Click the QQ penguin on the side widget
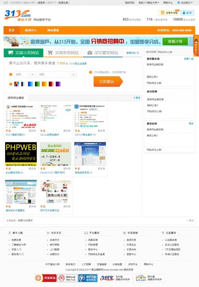Image resolution: width=199 pixels, height=287 pixels. tap(196, 41)
